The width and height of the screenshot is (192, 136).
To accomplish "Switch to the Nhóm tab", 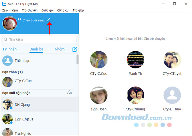I will [60, 49].
